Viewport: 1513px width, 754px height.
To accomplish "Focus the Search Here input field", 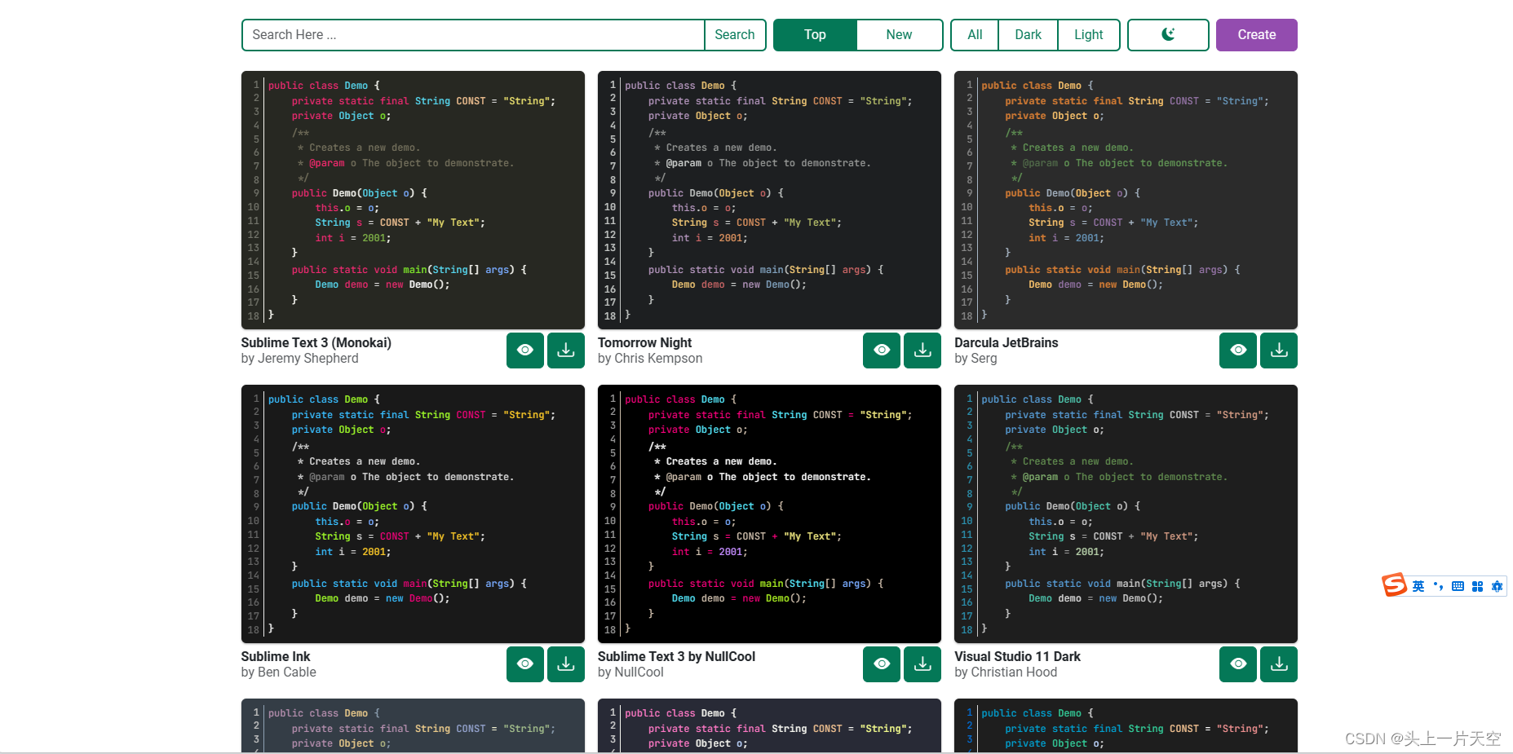I will click(473, 35).
